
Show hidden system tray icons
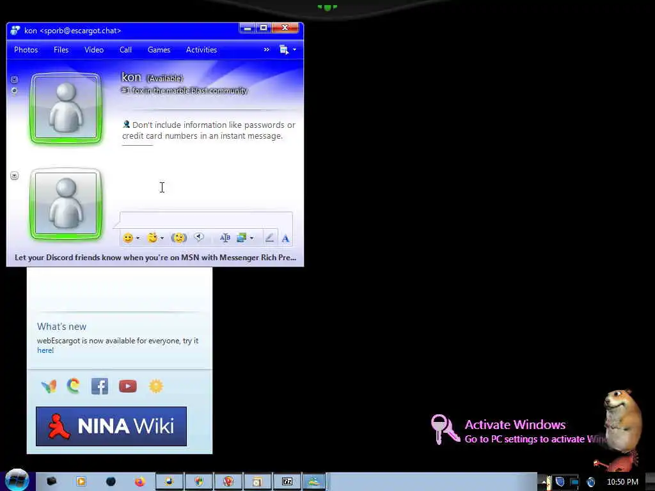pyautogui.click(x=544, y=482)
